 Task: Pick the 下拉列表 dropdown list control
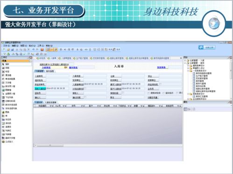(x=8, y=97)
